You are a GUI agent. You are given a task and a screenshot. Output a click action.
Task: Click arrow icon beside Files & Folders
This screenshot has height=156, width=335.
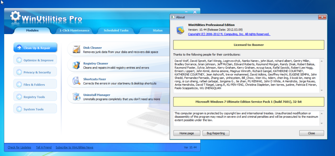point(19,85)
